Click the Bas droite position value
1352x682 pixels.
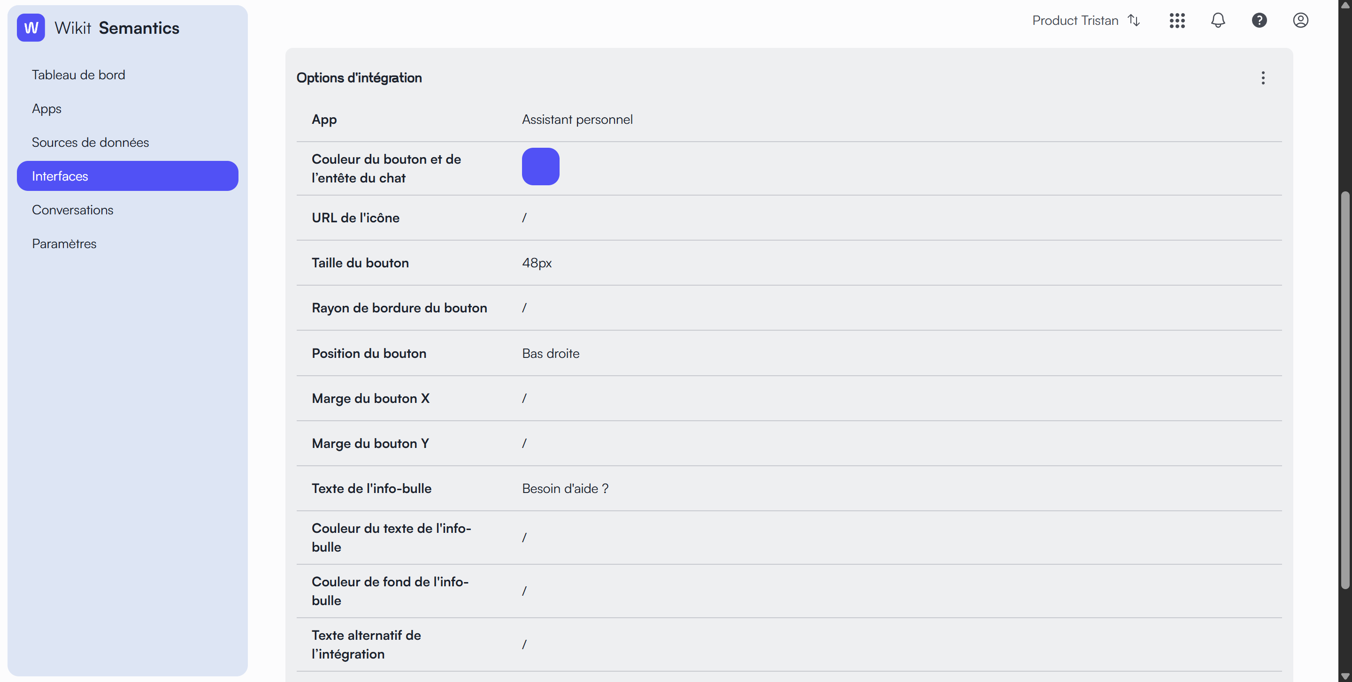coord(550,353)
